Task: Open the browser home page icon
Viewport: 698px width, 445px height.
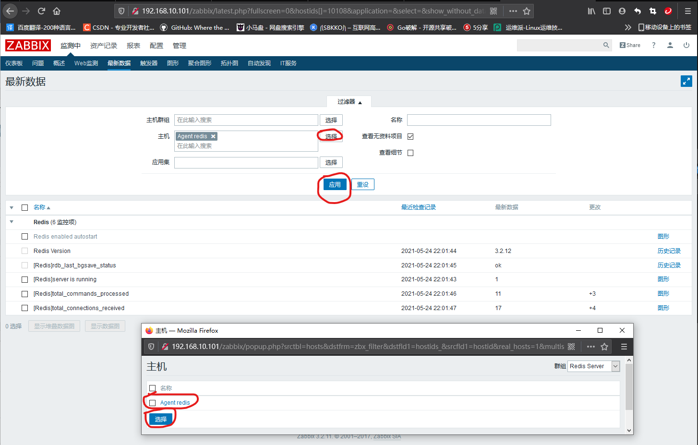Action: click(57, 11)
